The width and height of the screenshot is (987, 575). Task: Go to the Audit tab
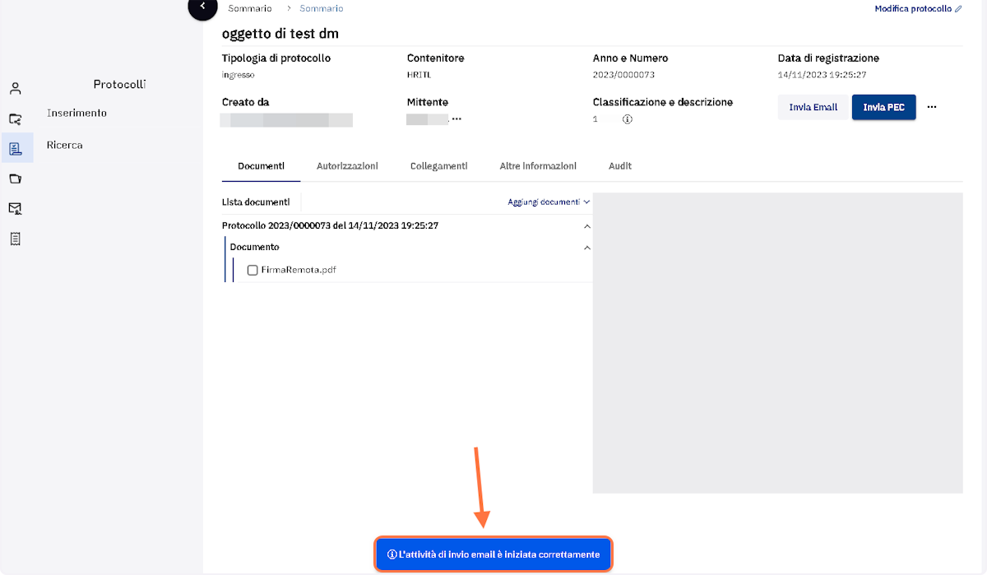click(620, 166)
